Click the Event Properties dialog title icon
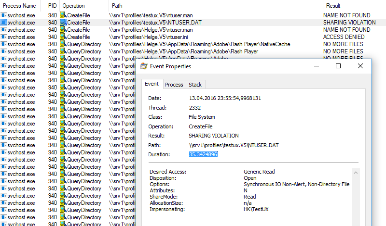The image size is (386, 226). click(143, 66)
